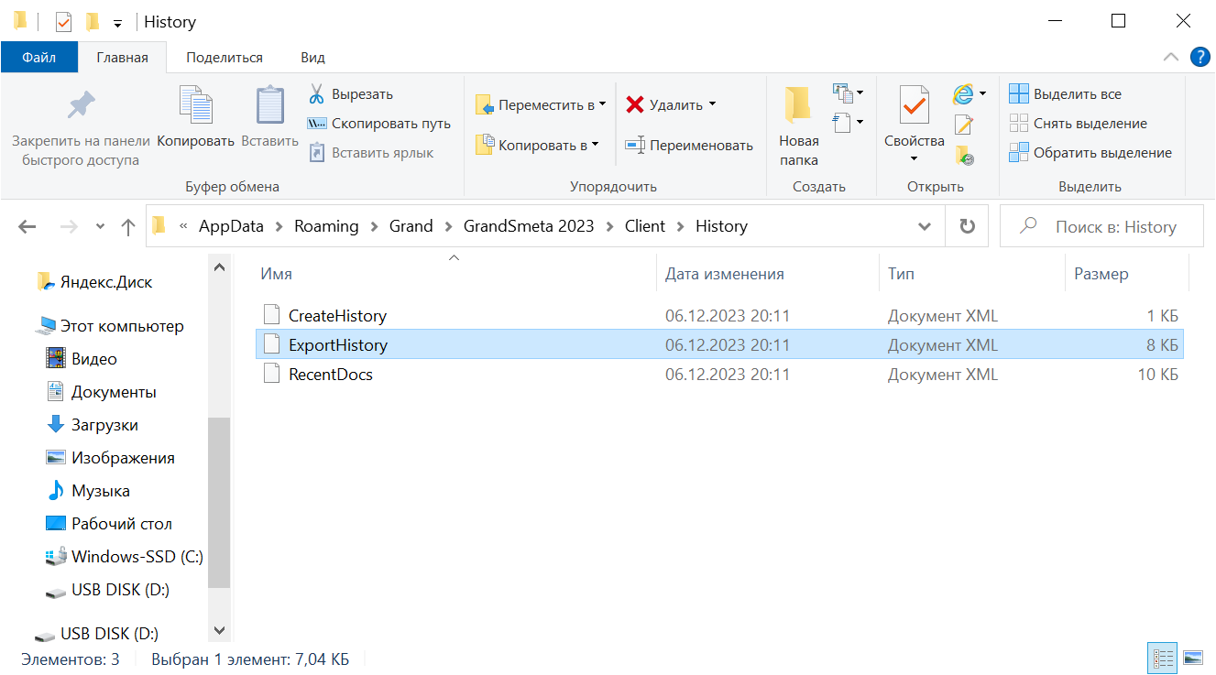This screenshot has height=675, width=1216.
Task: Go to the Client folder breadcrumb
Action: click(645, 226)
